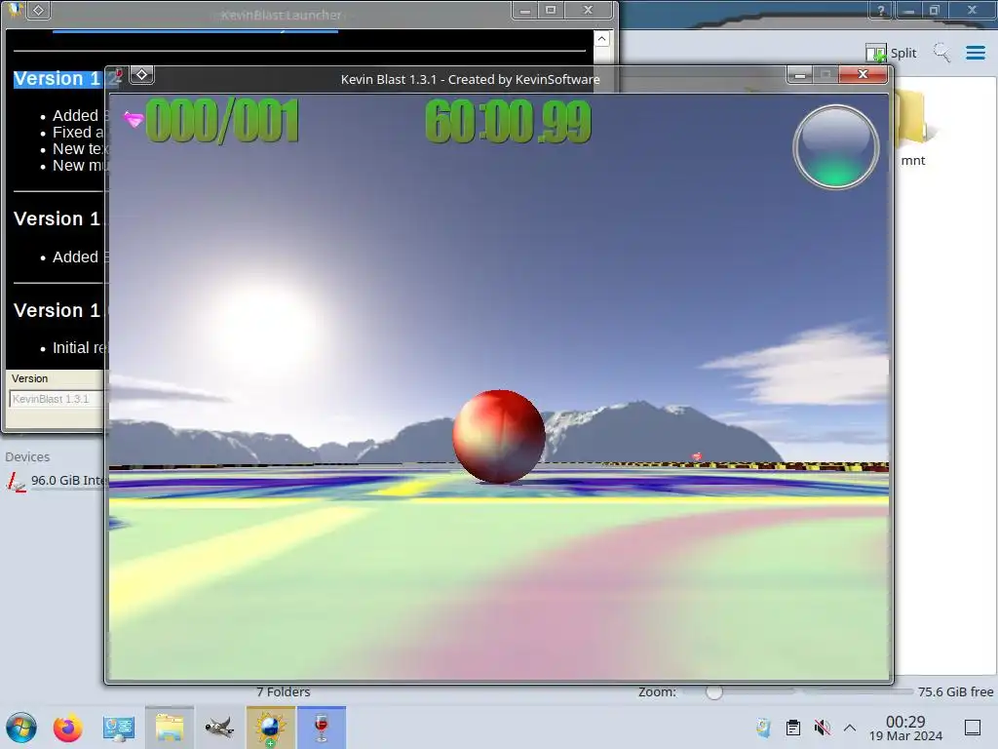Click the Version label in the launcher
This screenshot has width=998, height=749.
coord(29,378)
